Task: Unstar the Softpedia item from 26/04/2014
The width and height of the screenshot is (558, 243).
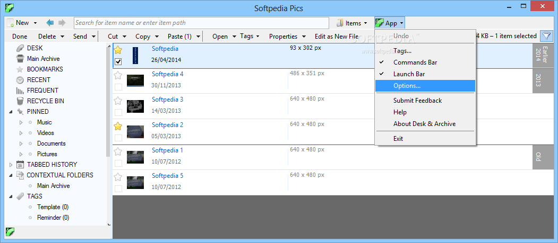Action: (118, 50)
